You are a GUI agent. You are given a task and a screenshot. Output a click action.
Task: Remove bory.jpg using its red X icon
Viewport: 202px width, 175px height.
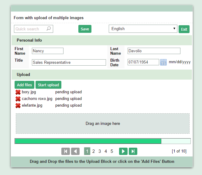point(18,92)
